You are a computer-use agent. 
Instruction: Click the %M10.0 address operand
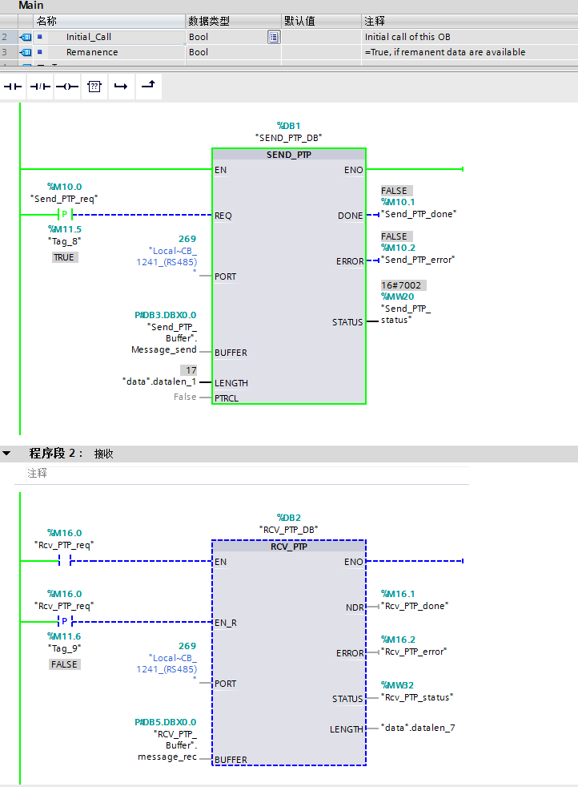[x=64, y=187]
